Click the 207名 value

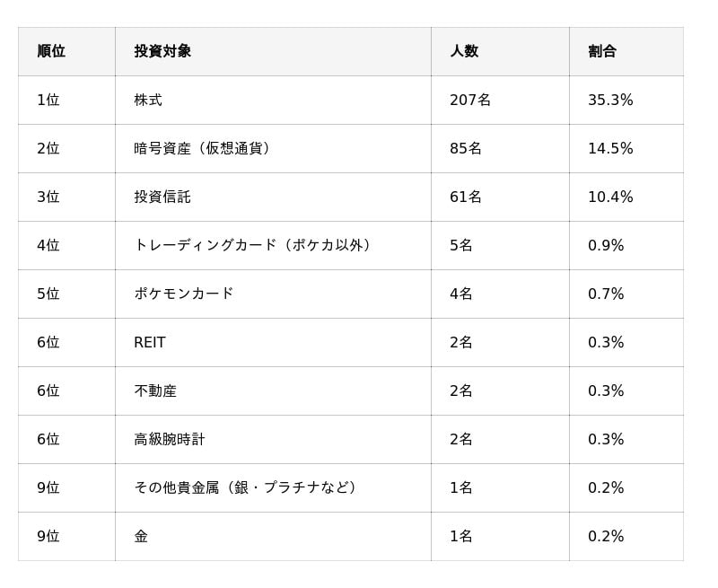470,100
